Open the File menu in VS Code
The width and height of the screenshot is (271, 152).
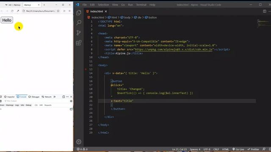coord(85,5)
